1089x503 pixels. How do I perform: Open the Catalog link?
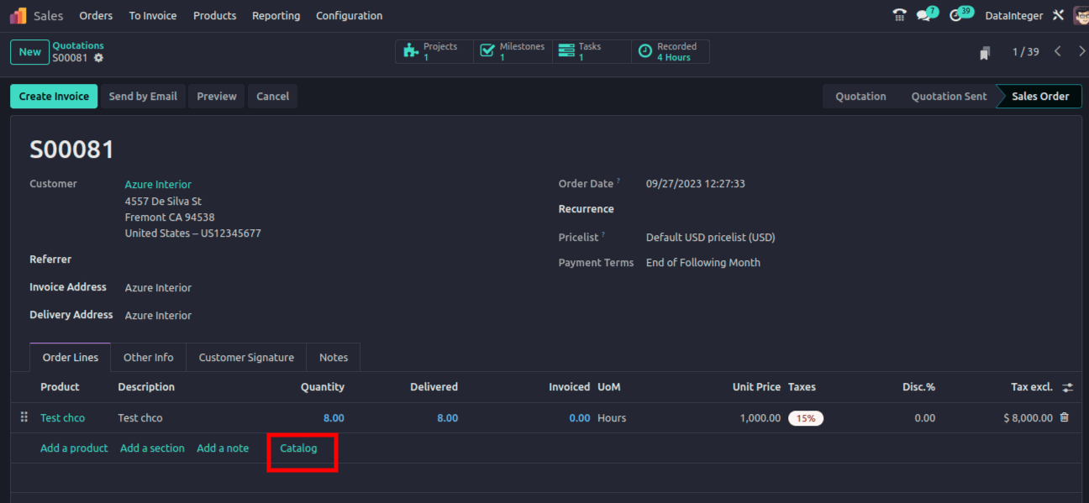tap(298, 448)
